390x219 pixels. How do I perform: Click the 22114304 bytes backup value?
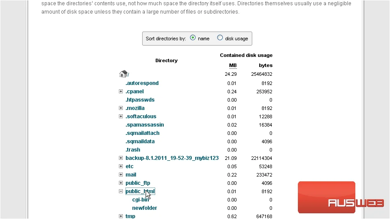261,158
